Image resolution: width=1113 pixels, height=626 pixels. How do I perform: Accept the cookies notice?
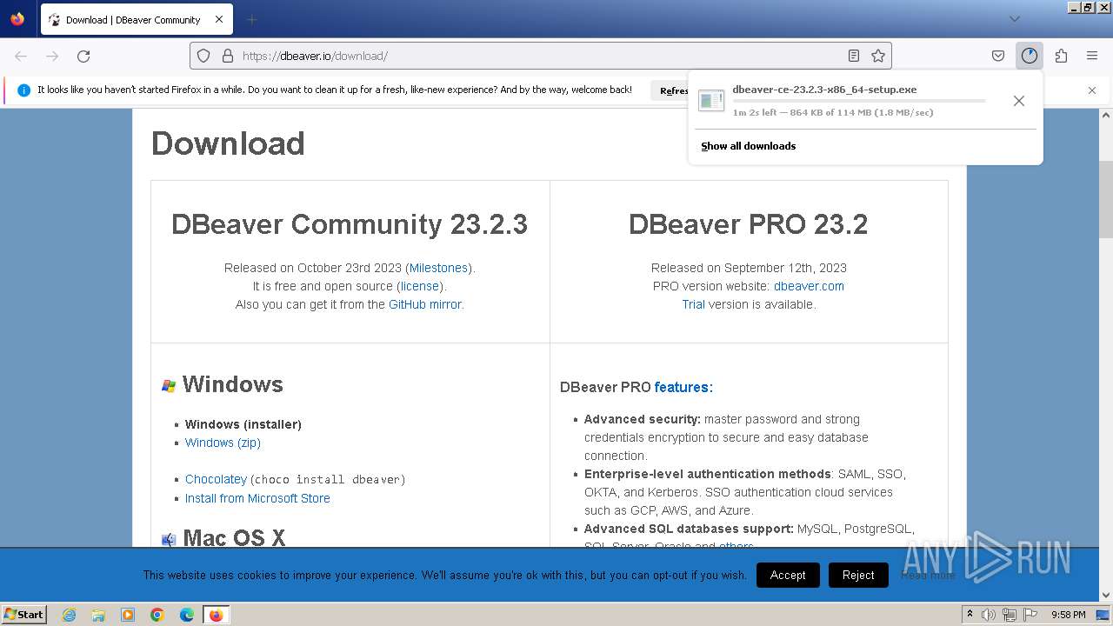click(788, 575)
